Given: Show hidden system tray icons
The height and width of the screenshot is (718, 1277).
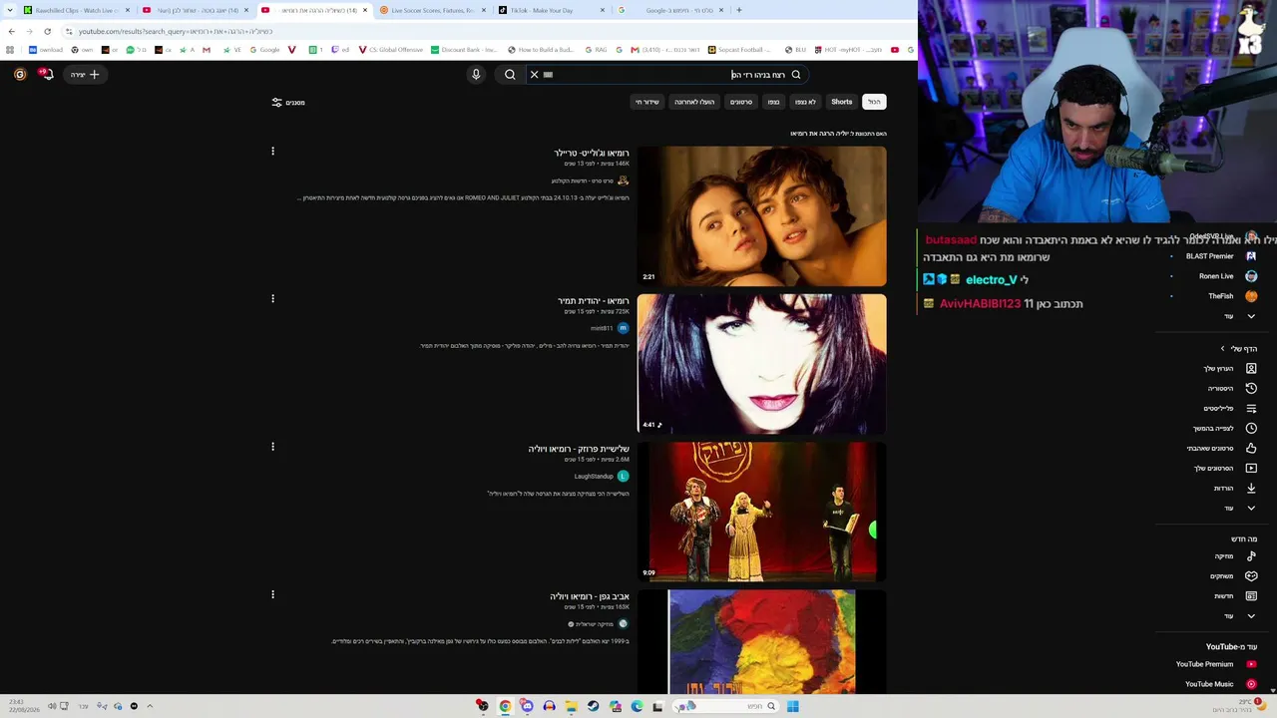Looking at the screenshot, I should 150,706.
